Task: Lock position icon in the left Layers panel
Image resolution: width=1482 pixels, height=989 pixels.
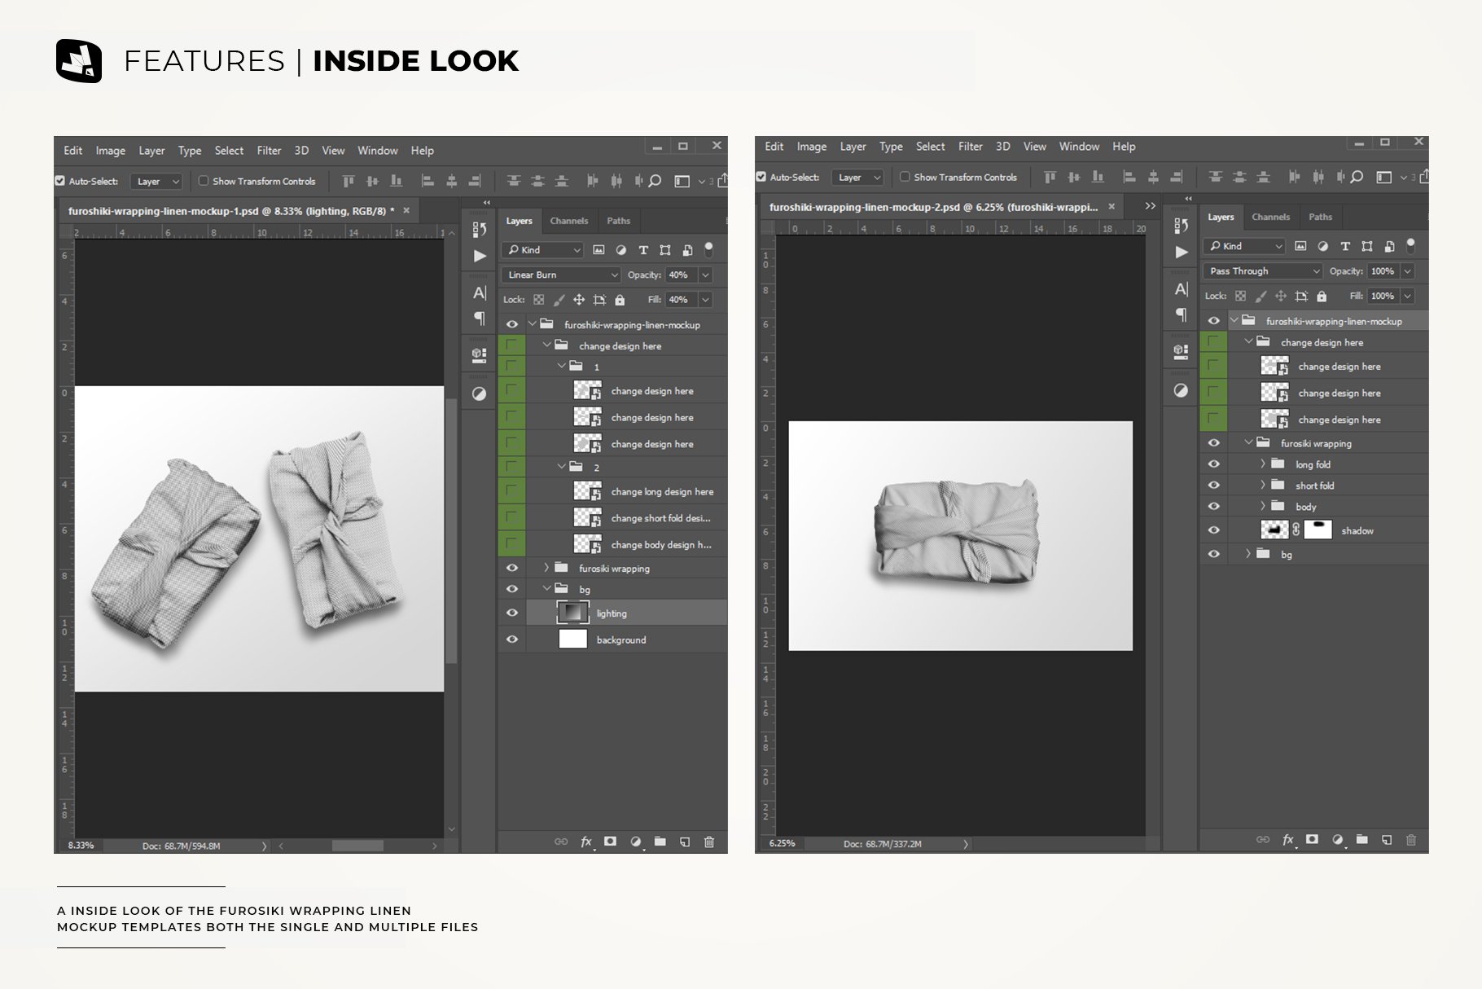Action: [579, 300]
